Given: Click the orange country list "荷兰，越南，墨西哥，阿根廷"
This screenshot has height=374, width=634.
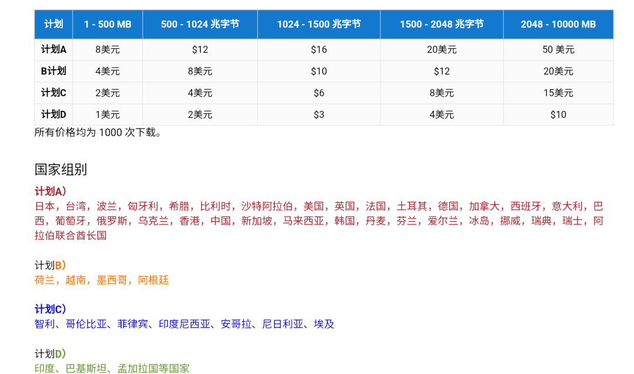Looking at the screenshot, I should coord(102,280).
